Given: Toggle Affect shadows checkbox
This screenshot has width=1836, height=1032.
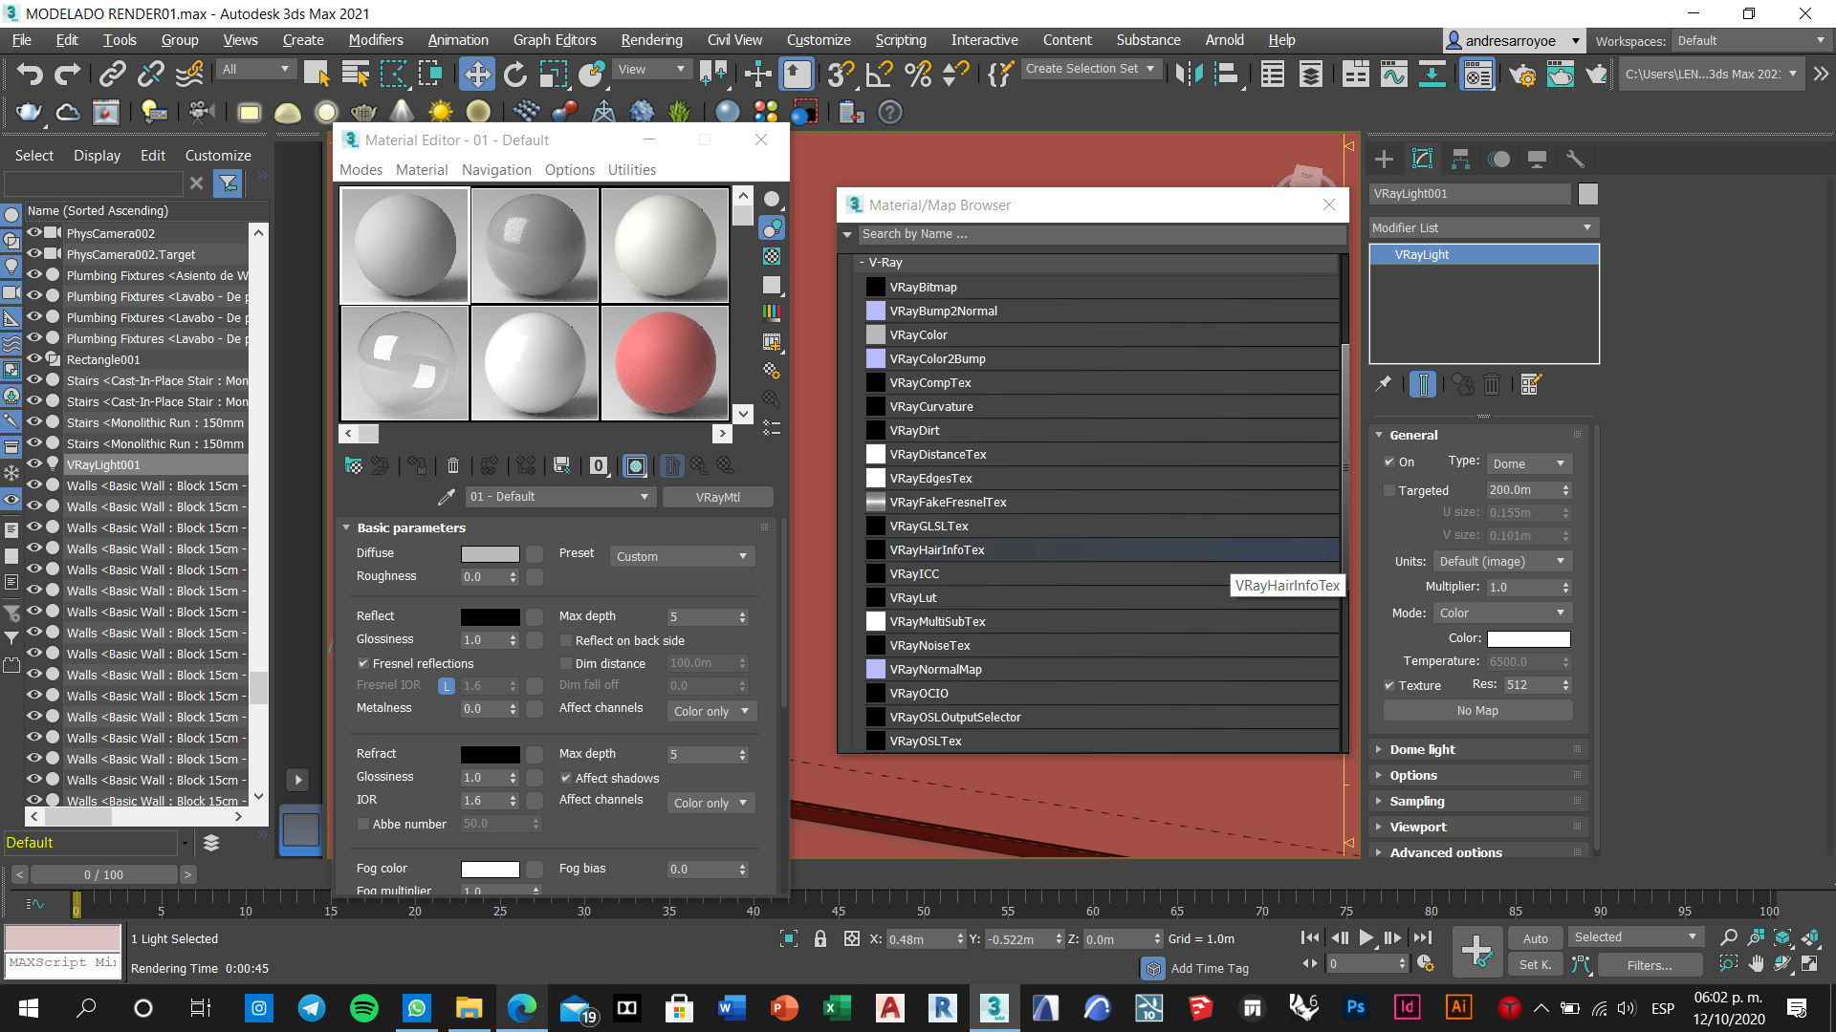Looking at the screenshot, I should [x=566, y=778].
